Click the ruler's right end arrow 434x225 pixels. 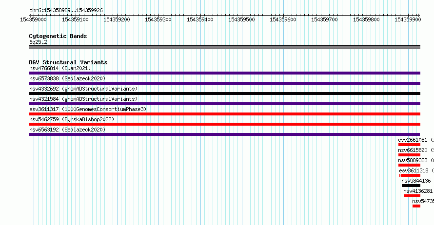(x=419, y=15)
